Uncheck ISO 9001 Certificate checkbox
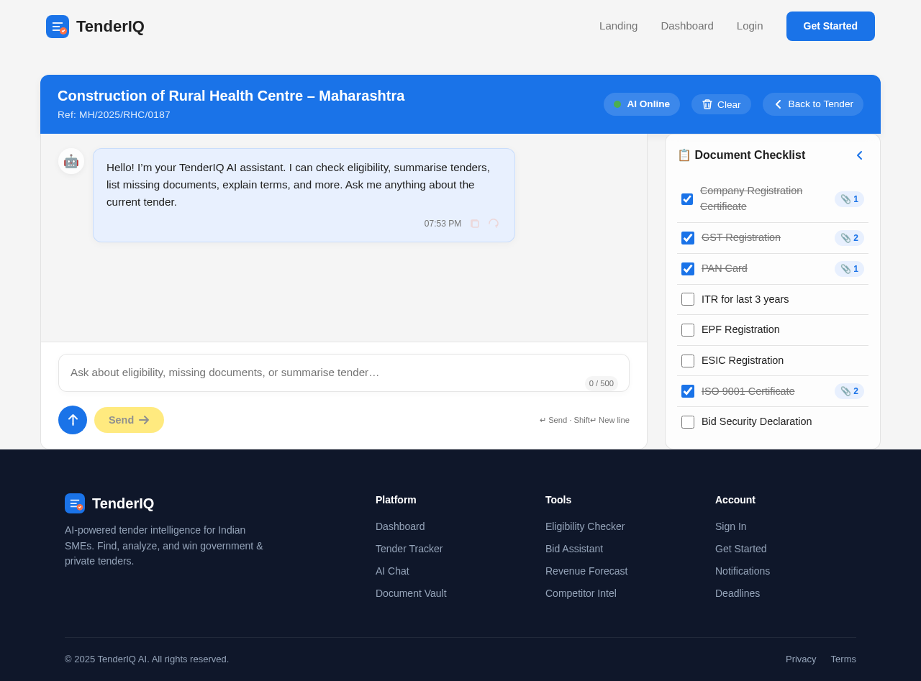Viewport: 921px width, 681px height. 688,391
